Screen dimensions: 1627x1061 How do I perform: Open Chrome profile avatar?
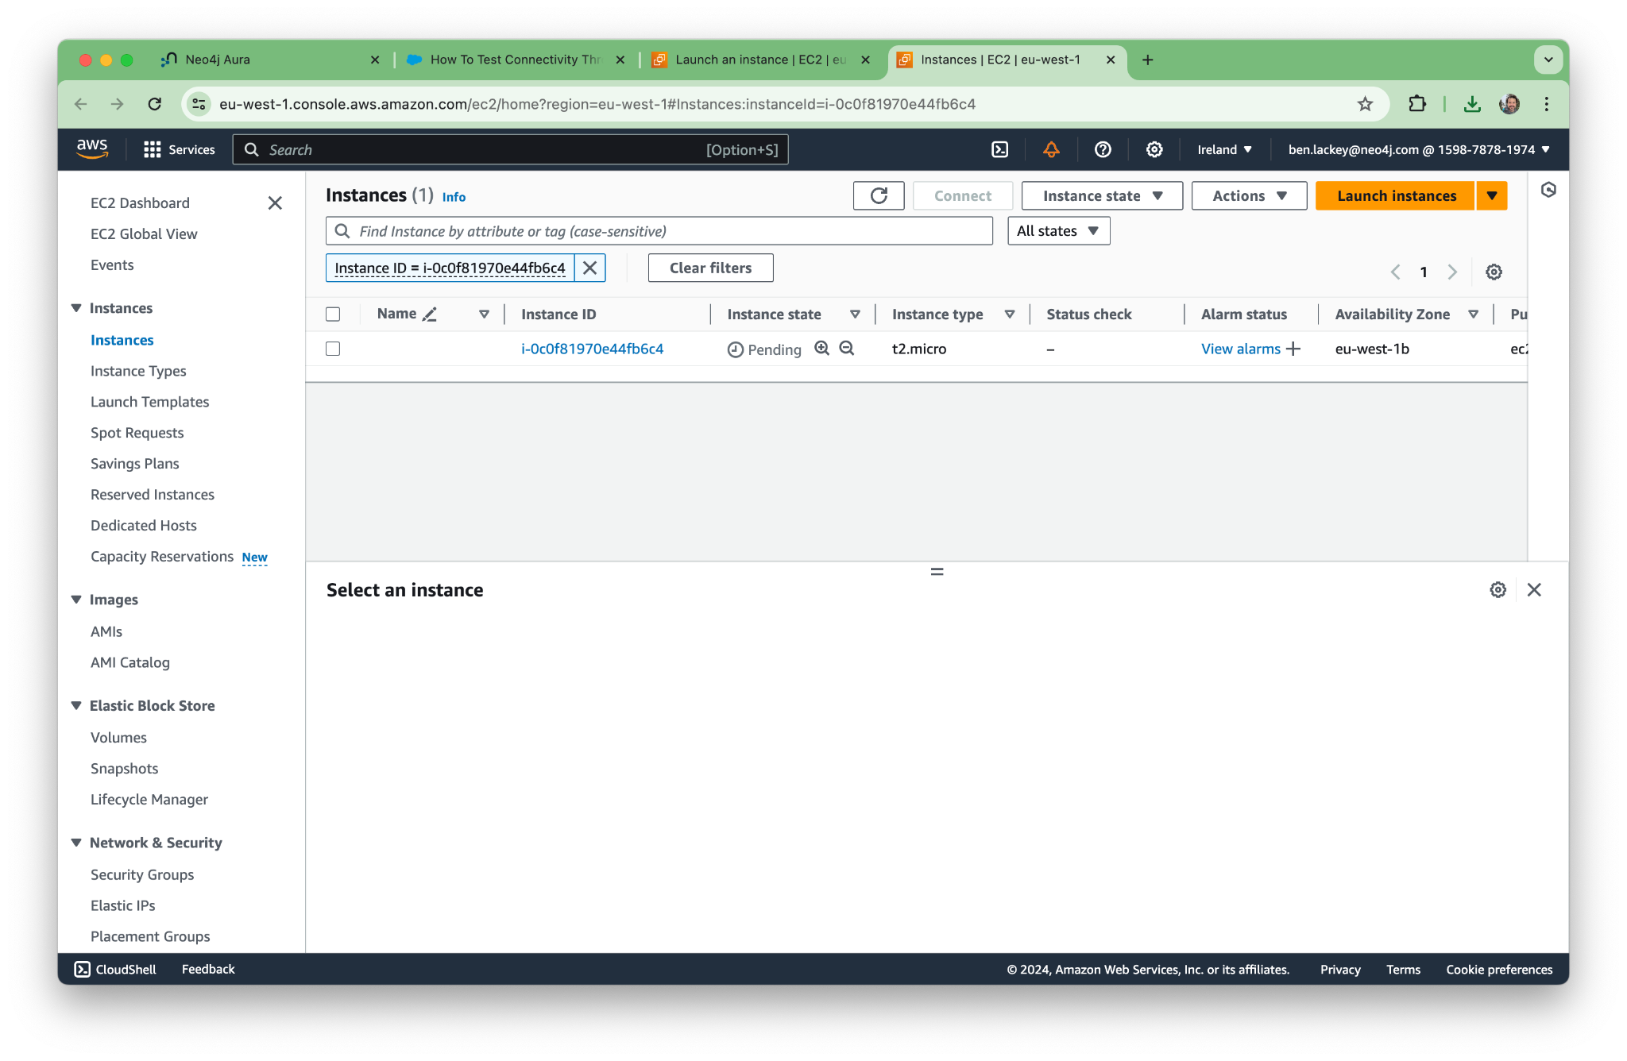click(x=1509, y=104)
